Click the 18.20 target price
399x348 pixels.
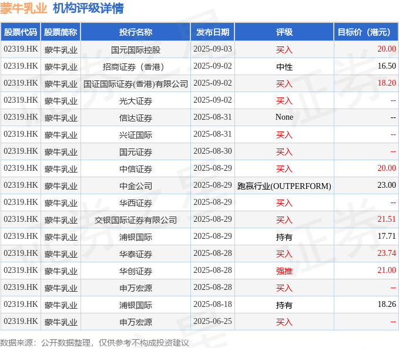coord(387,83)
